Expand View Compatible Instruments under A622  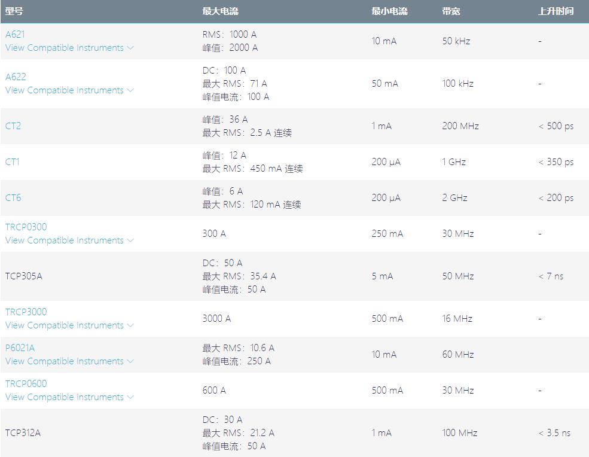tap(69, 90)
